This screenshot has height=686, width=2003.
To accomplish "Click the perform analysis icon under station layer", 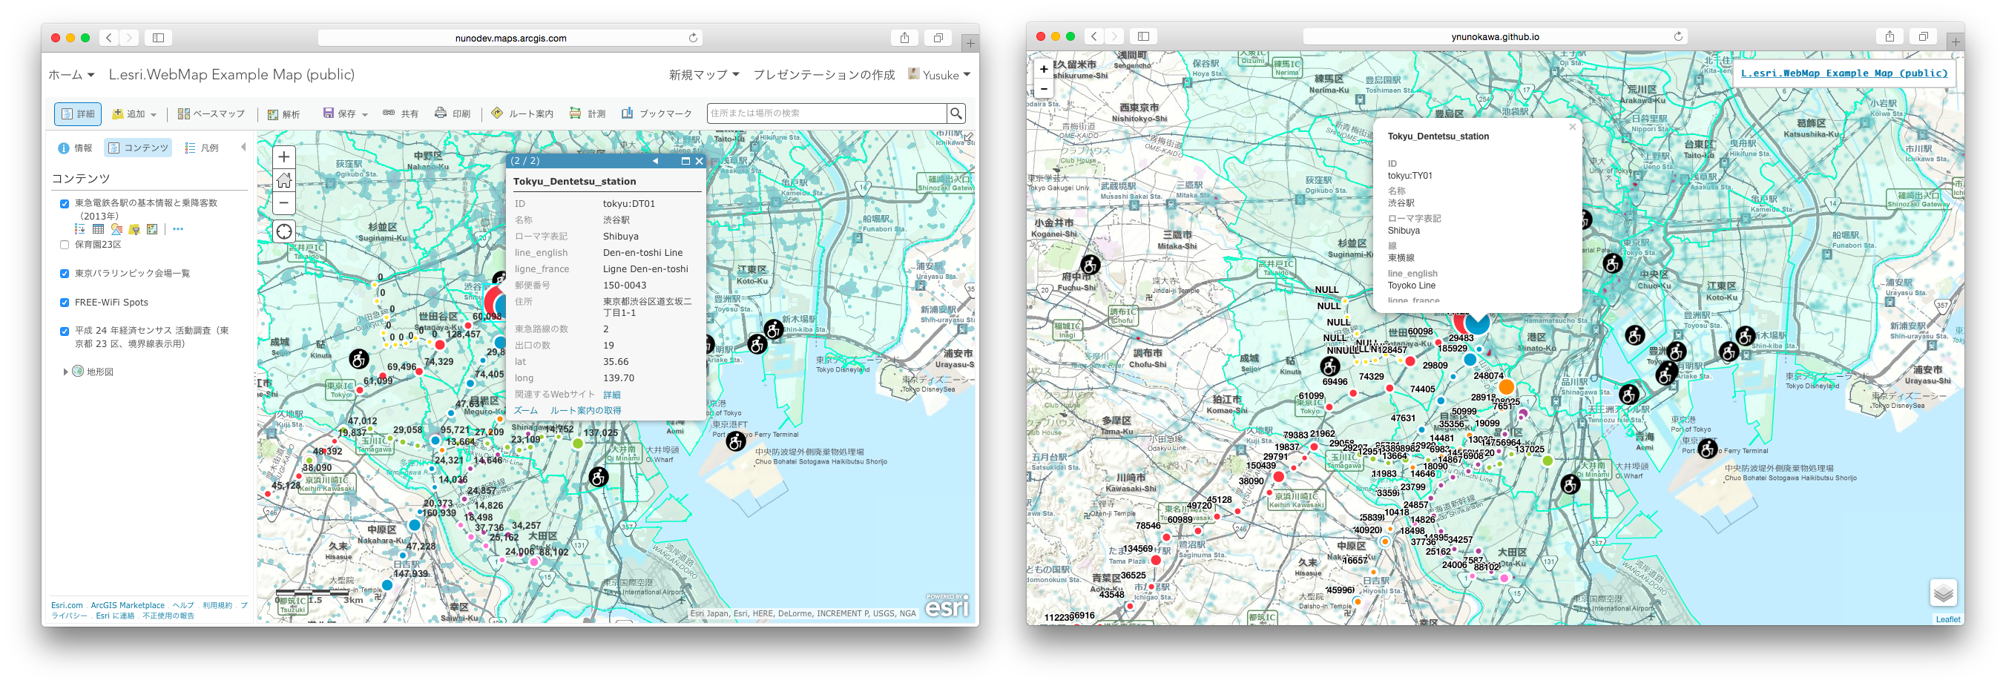I will 152,229.
